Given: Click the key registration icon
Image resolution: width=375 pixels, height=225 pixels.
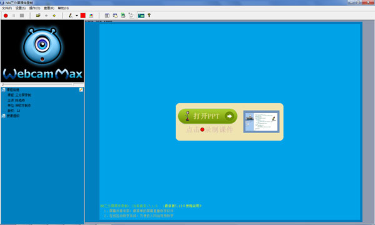Looking at the screenshot, I should point(149,16).
